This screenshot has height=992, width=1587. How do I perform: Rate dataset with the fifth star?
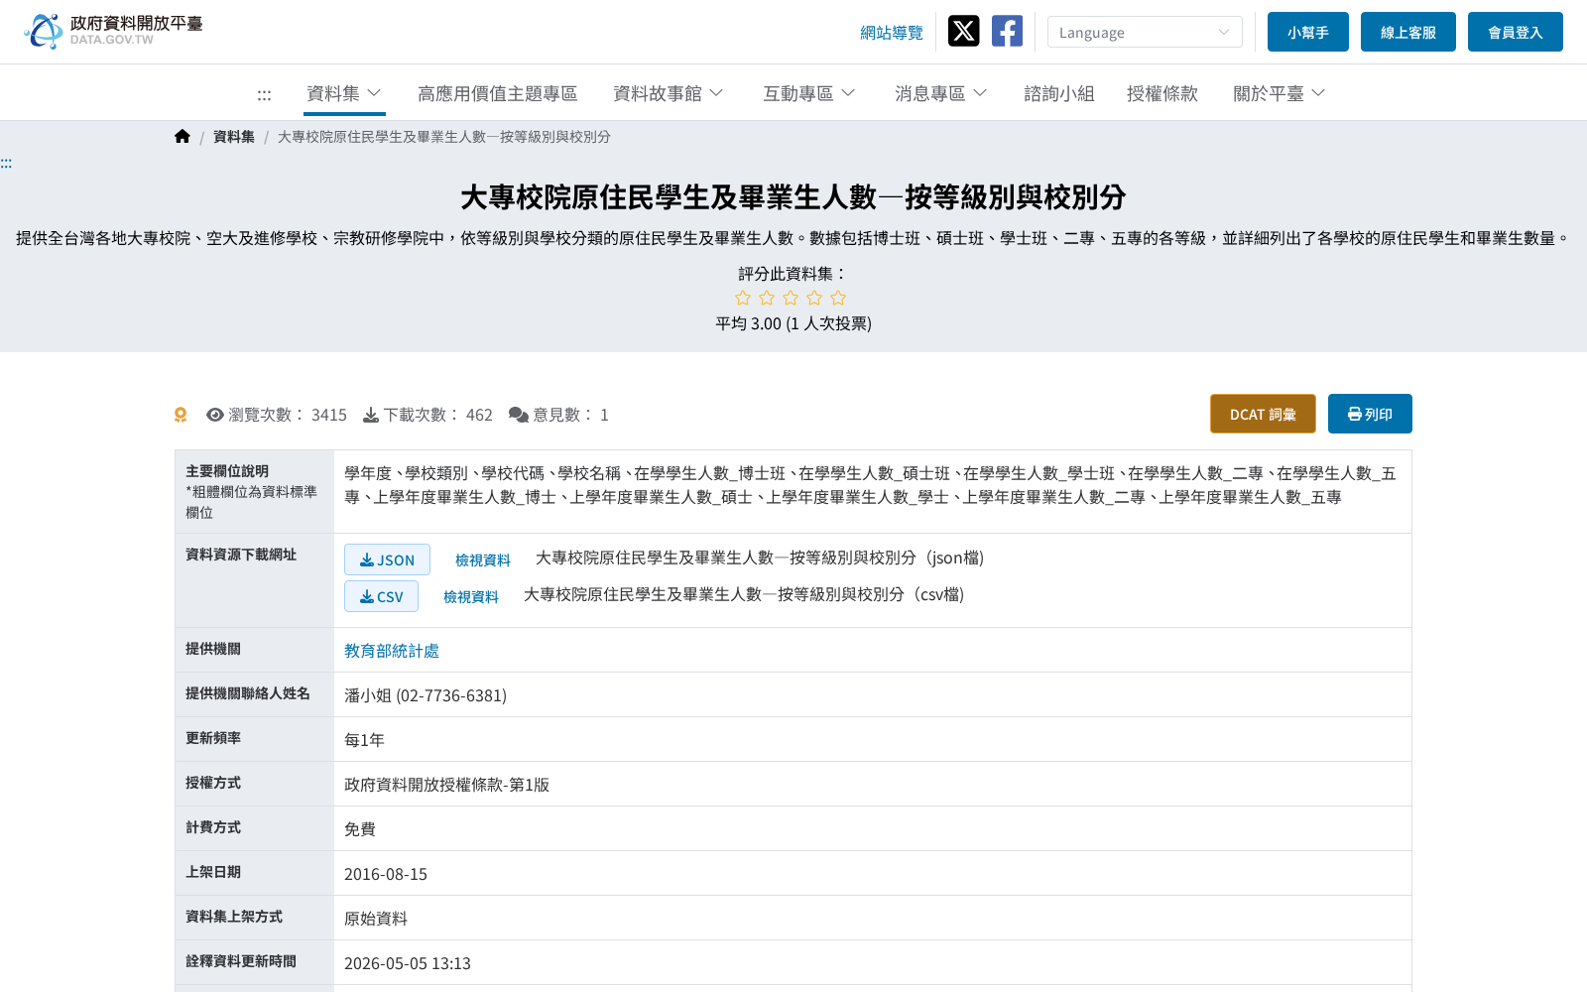click(x=838, y=298)
